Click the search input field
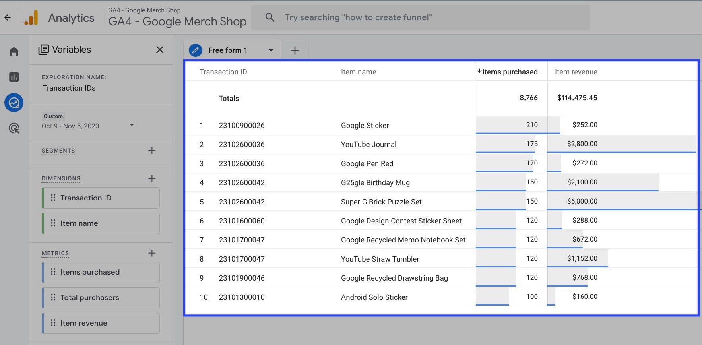This screenshot has width=702, height=345. coord(421,17)
